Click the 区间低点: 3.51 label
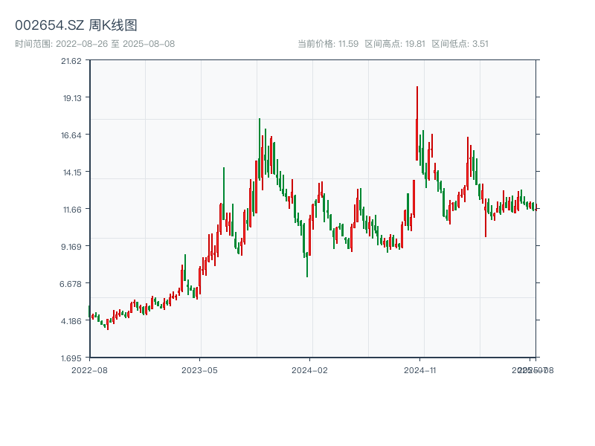This screenshot has width=595, height=446. pyautogui.click(x=460, y=44)
